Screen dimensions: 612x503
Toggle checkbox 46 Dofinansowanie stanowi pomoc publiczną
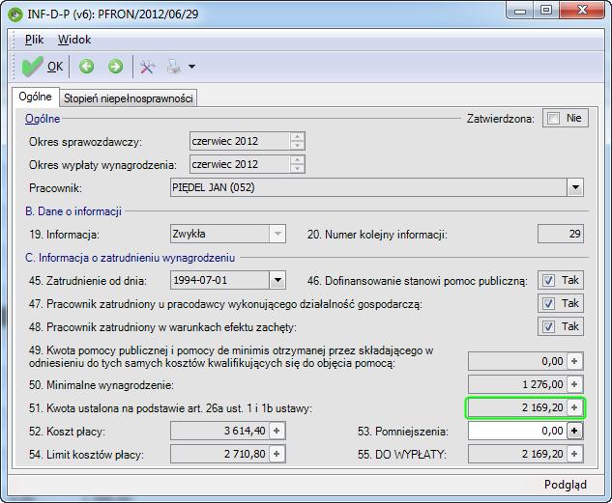548,281
